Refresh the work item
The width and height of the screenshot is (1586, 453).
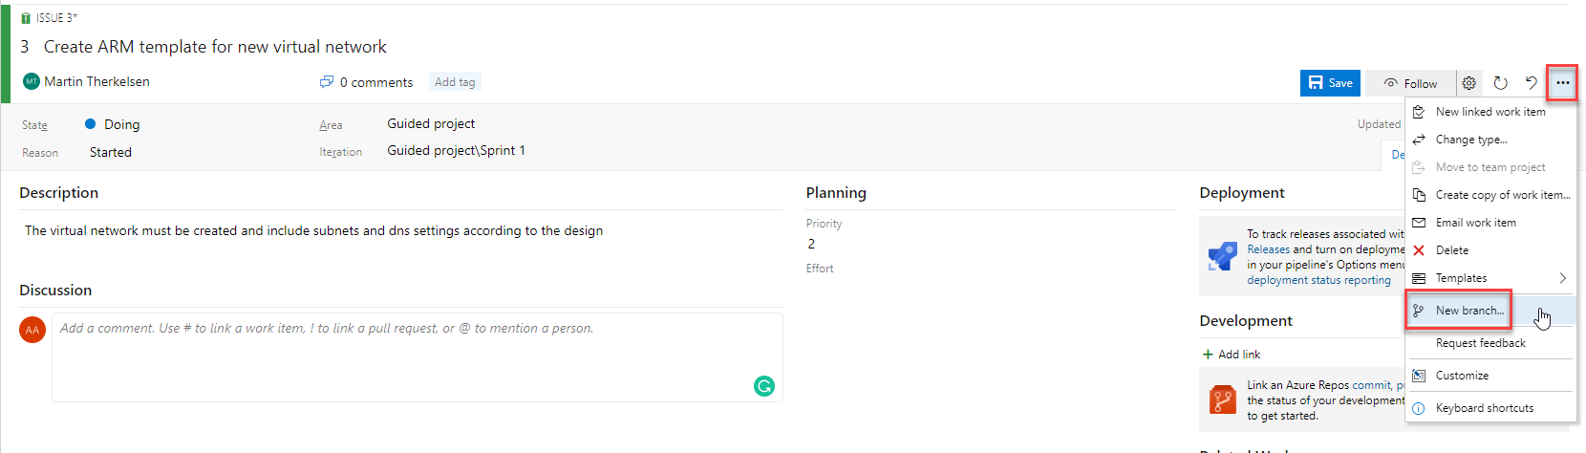pos(1501,83)
